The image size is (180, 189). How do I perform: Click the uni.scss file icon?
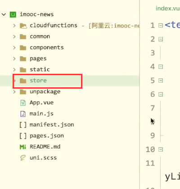click(23, 158)
